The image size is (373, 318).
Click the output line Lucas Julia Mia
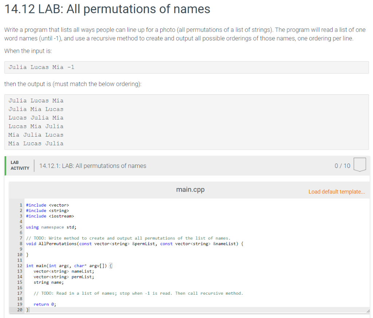click(36, 118)
